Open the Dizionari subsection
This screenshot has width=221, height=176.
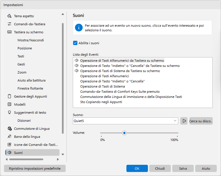(24, 121)
